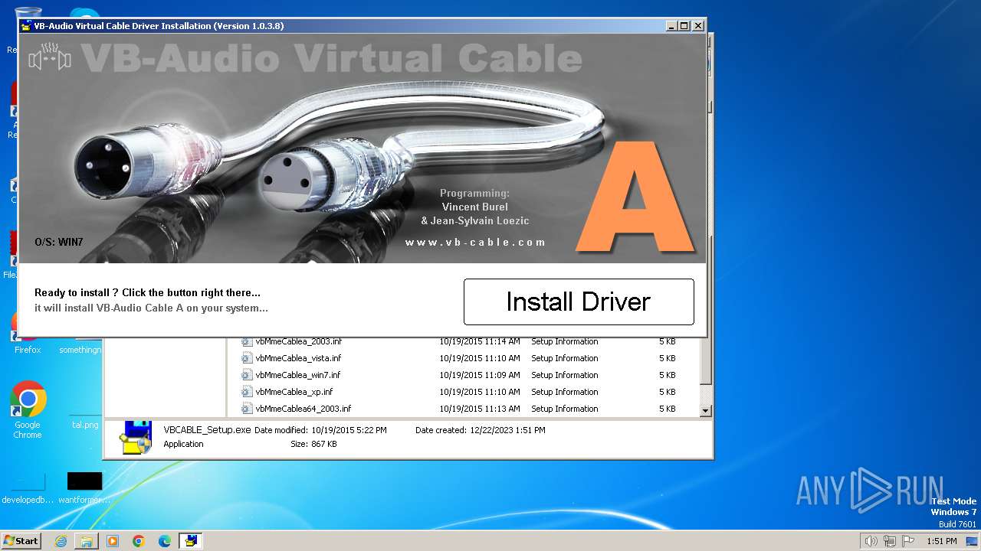The image size is (981, 551).
Task: Click the VB-Audio installer title bar icon
Action: (26, 26)
